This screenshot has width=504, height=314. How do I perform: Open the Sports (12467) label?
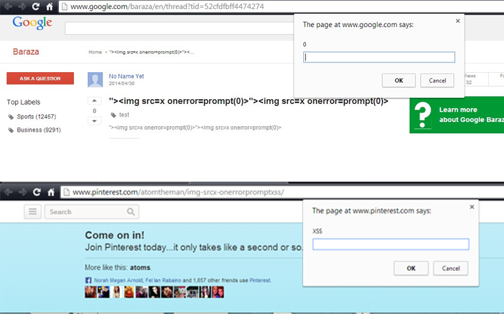coord(36,116)
